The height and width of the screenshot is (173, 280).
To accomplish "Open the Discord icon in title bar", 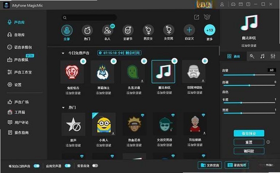I will [x=233, y=4].
